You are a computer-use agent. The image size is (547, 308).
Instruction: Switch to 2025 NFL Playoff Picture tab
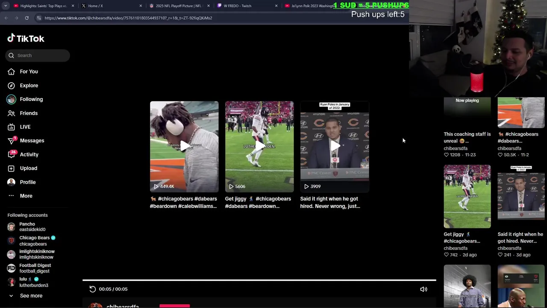[x=179, y=6]
